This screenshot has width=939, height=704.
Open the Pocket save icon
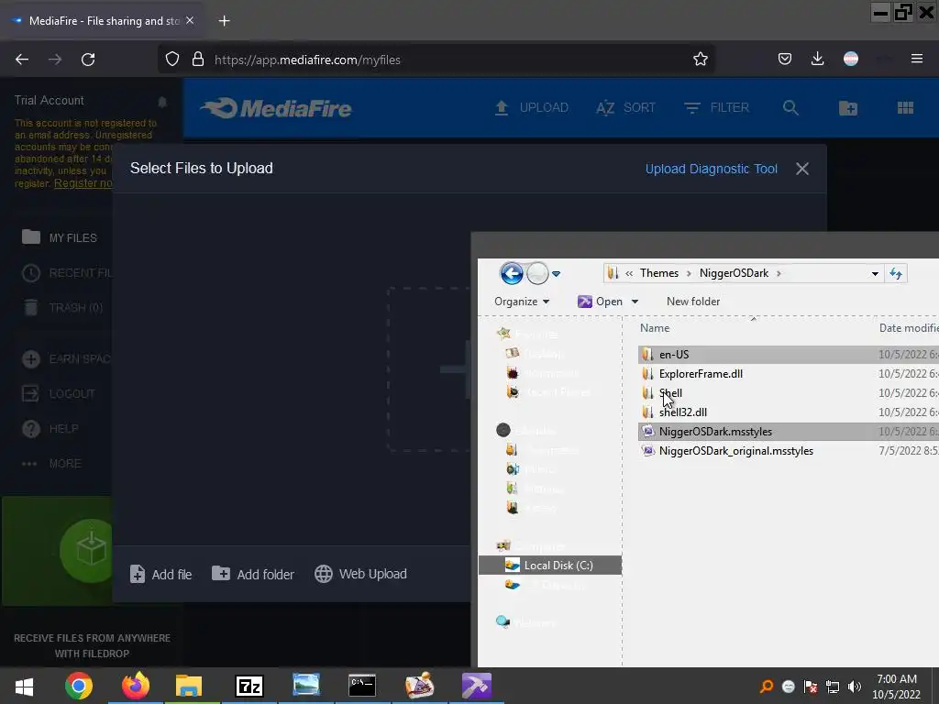tap(785, 59)
